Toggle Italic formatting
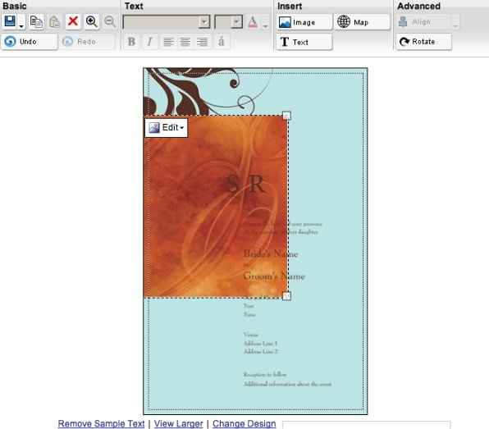 click(x=149, y=42)
